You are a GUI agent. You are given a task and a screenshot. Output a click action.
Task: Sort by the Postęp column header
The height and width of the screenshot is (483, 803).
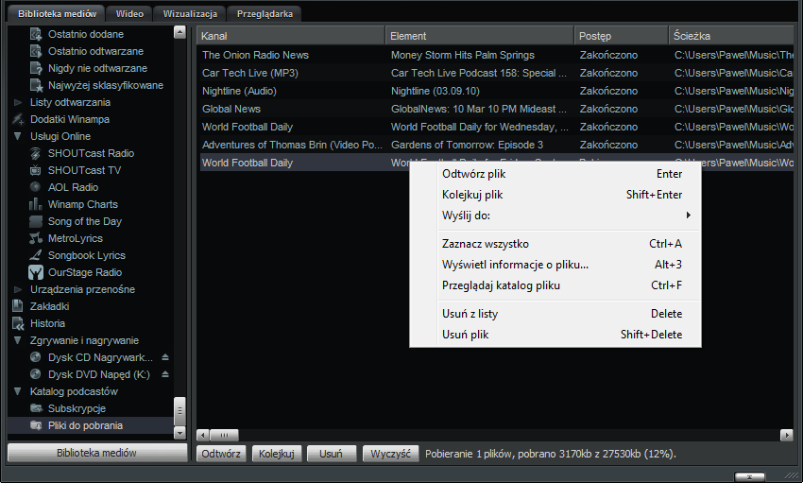point(621,36)
